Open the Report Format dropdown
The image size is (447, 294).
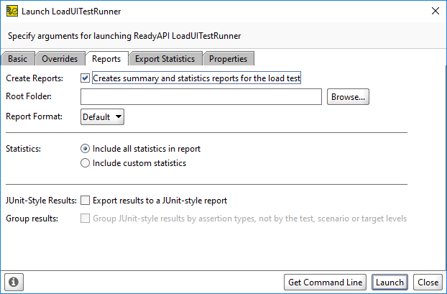[102, 117]
